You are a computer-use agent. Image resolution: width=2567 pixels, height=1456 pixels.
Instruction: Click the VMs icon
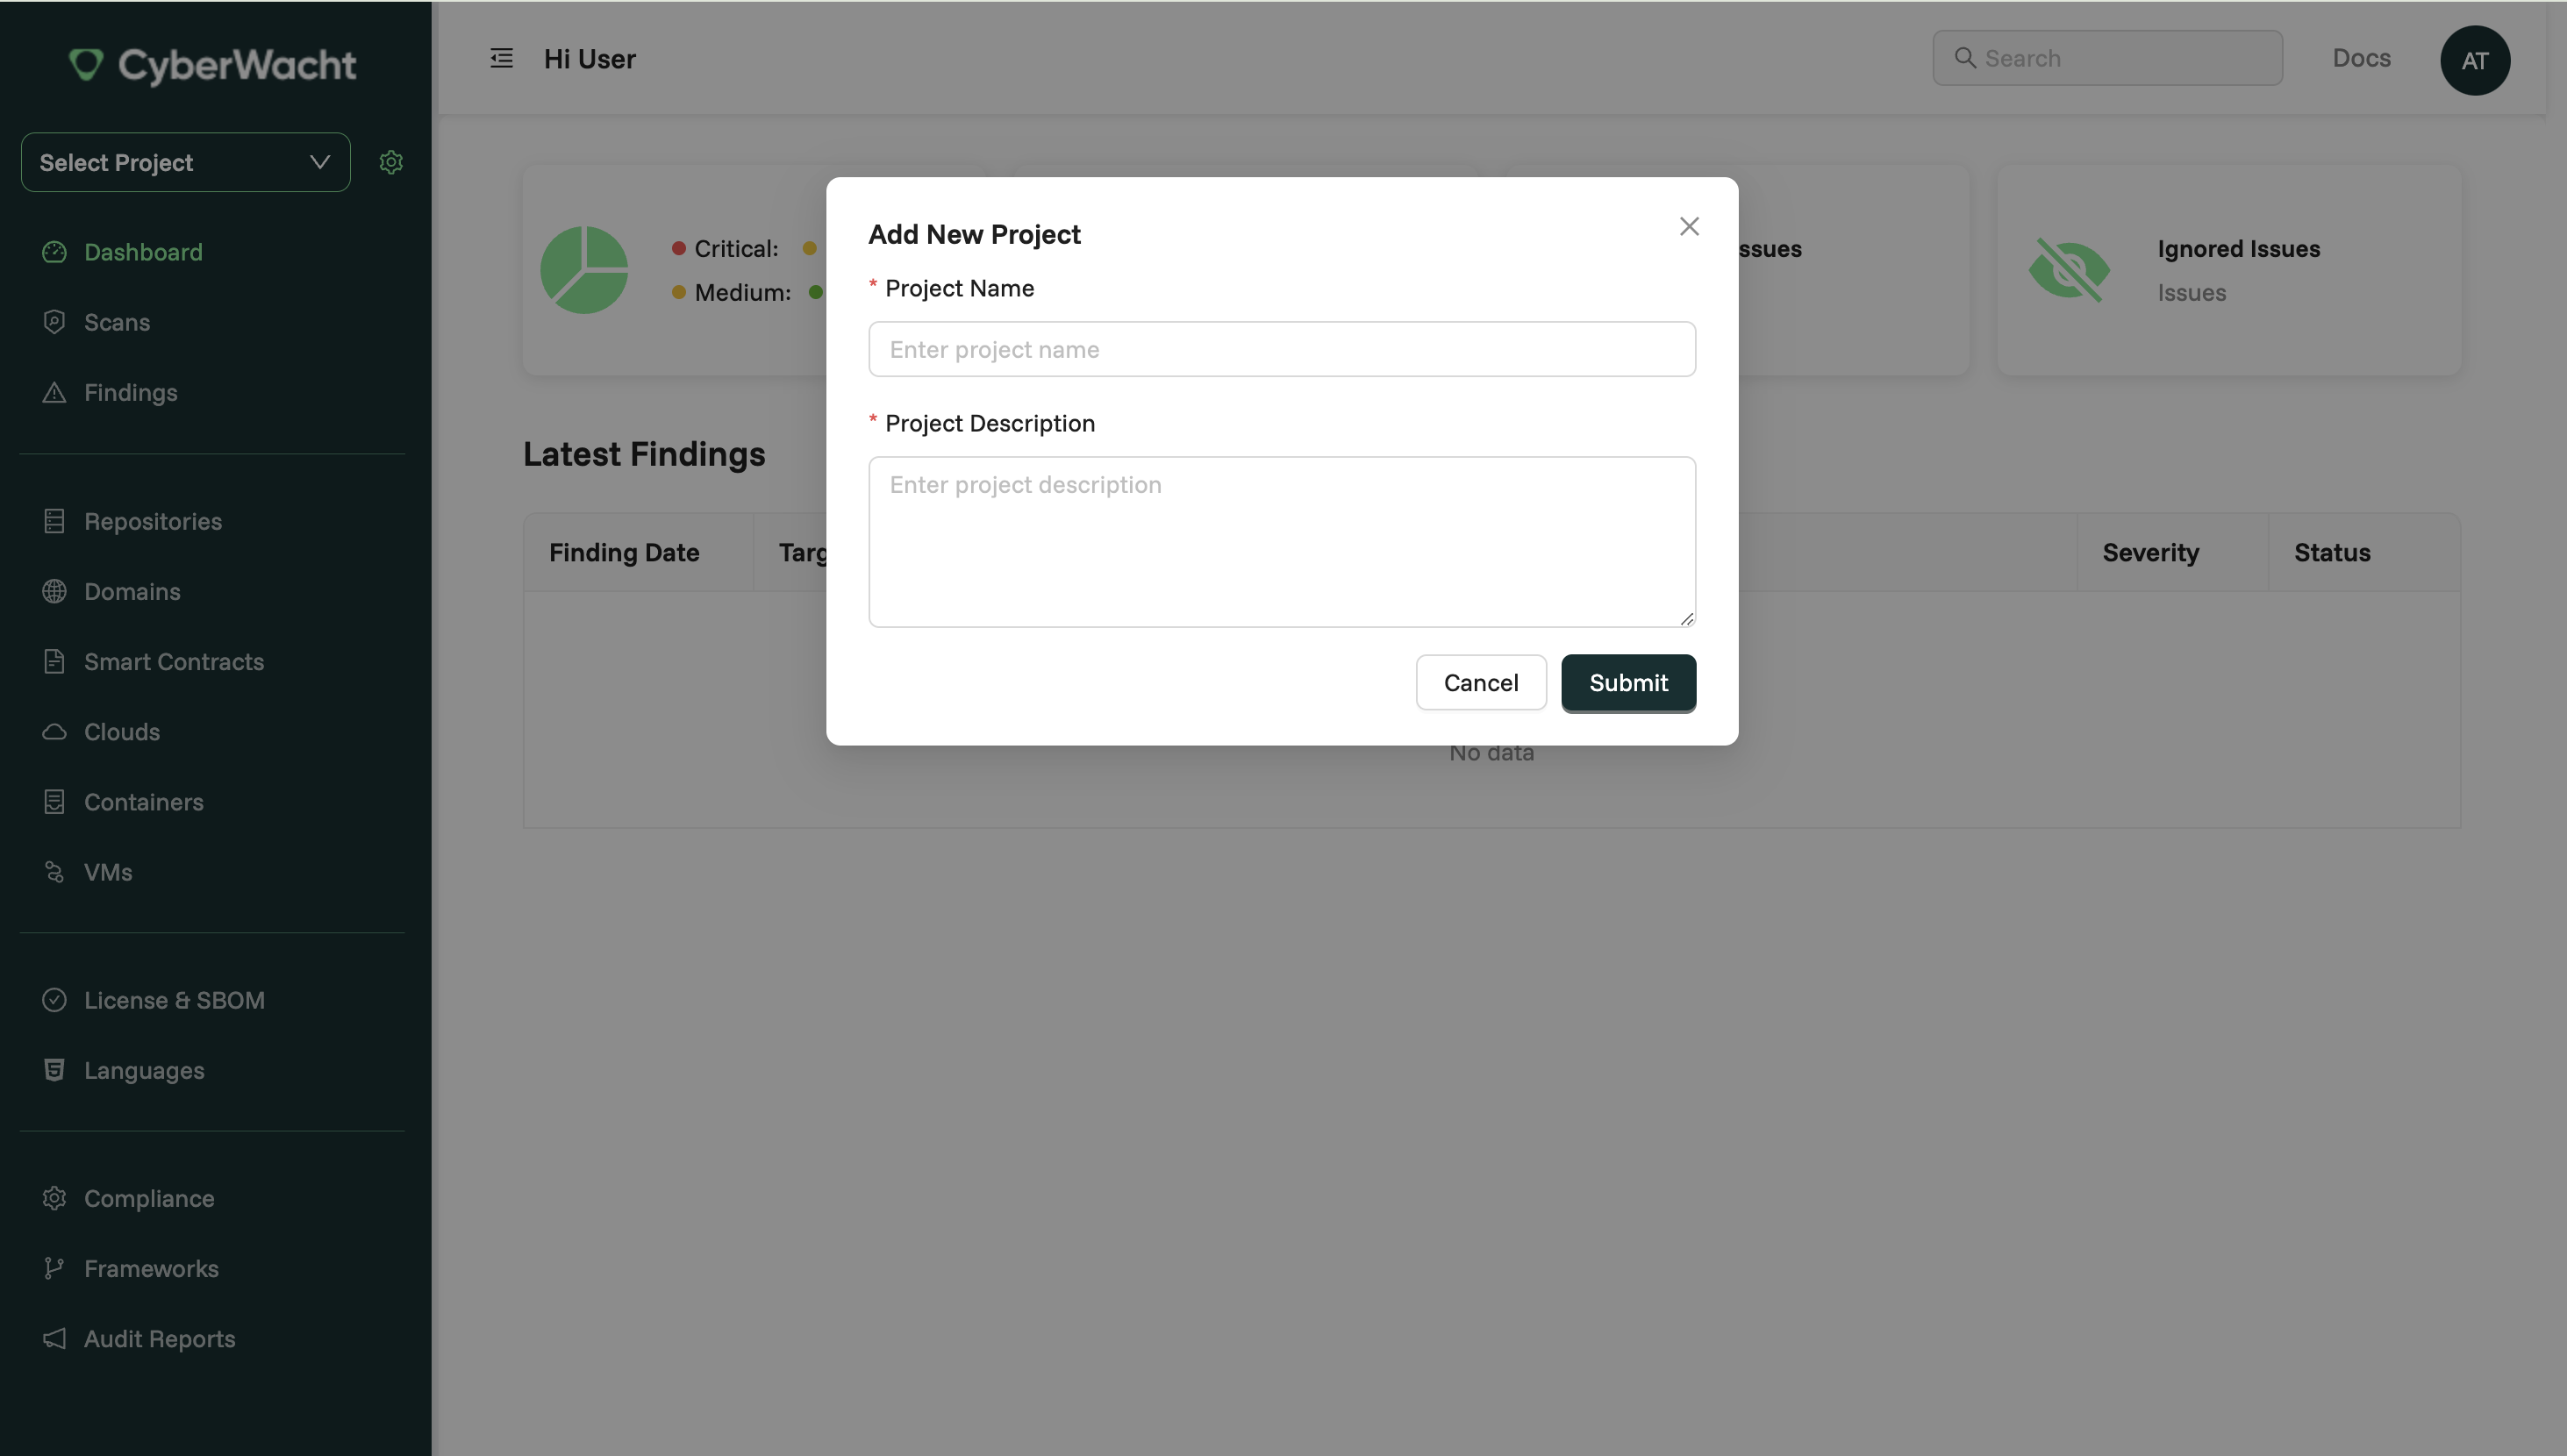coord(55,871)
